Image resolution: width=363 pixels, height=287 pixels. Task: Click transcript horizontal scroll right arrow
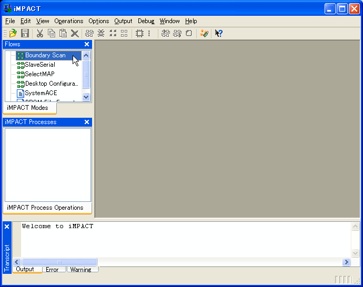coord(346,262)
